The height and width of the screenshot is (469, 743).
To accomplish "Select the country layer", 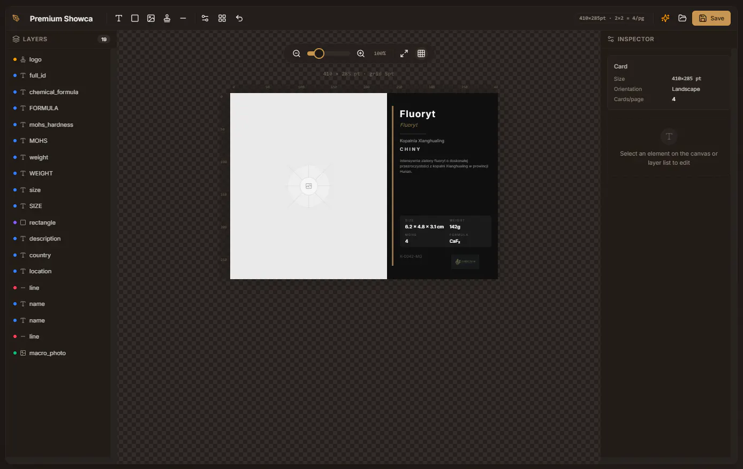I will [x=59, y=255].
